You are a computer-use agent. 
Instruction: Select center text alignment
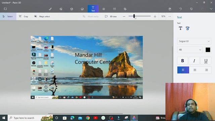[x=195, y=70]
